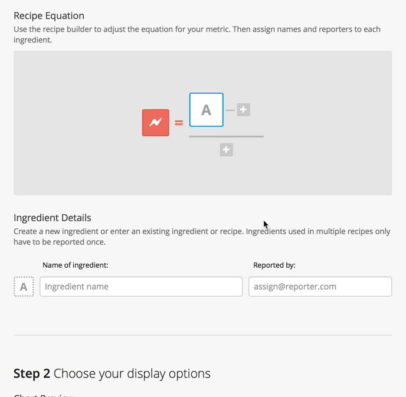The width and height of the screenshot is (406, 397).
Task: Click the horizontal separator above Step 2
Action: tap(202, 335)
